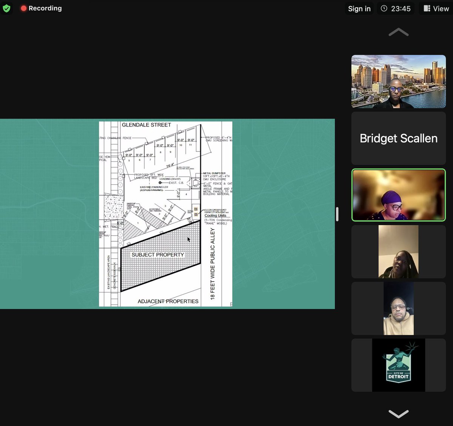Show next participants with down chevron

[x=399, y=414]
